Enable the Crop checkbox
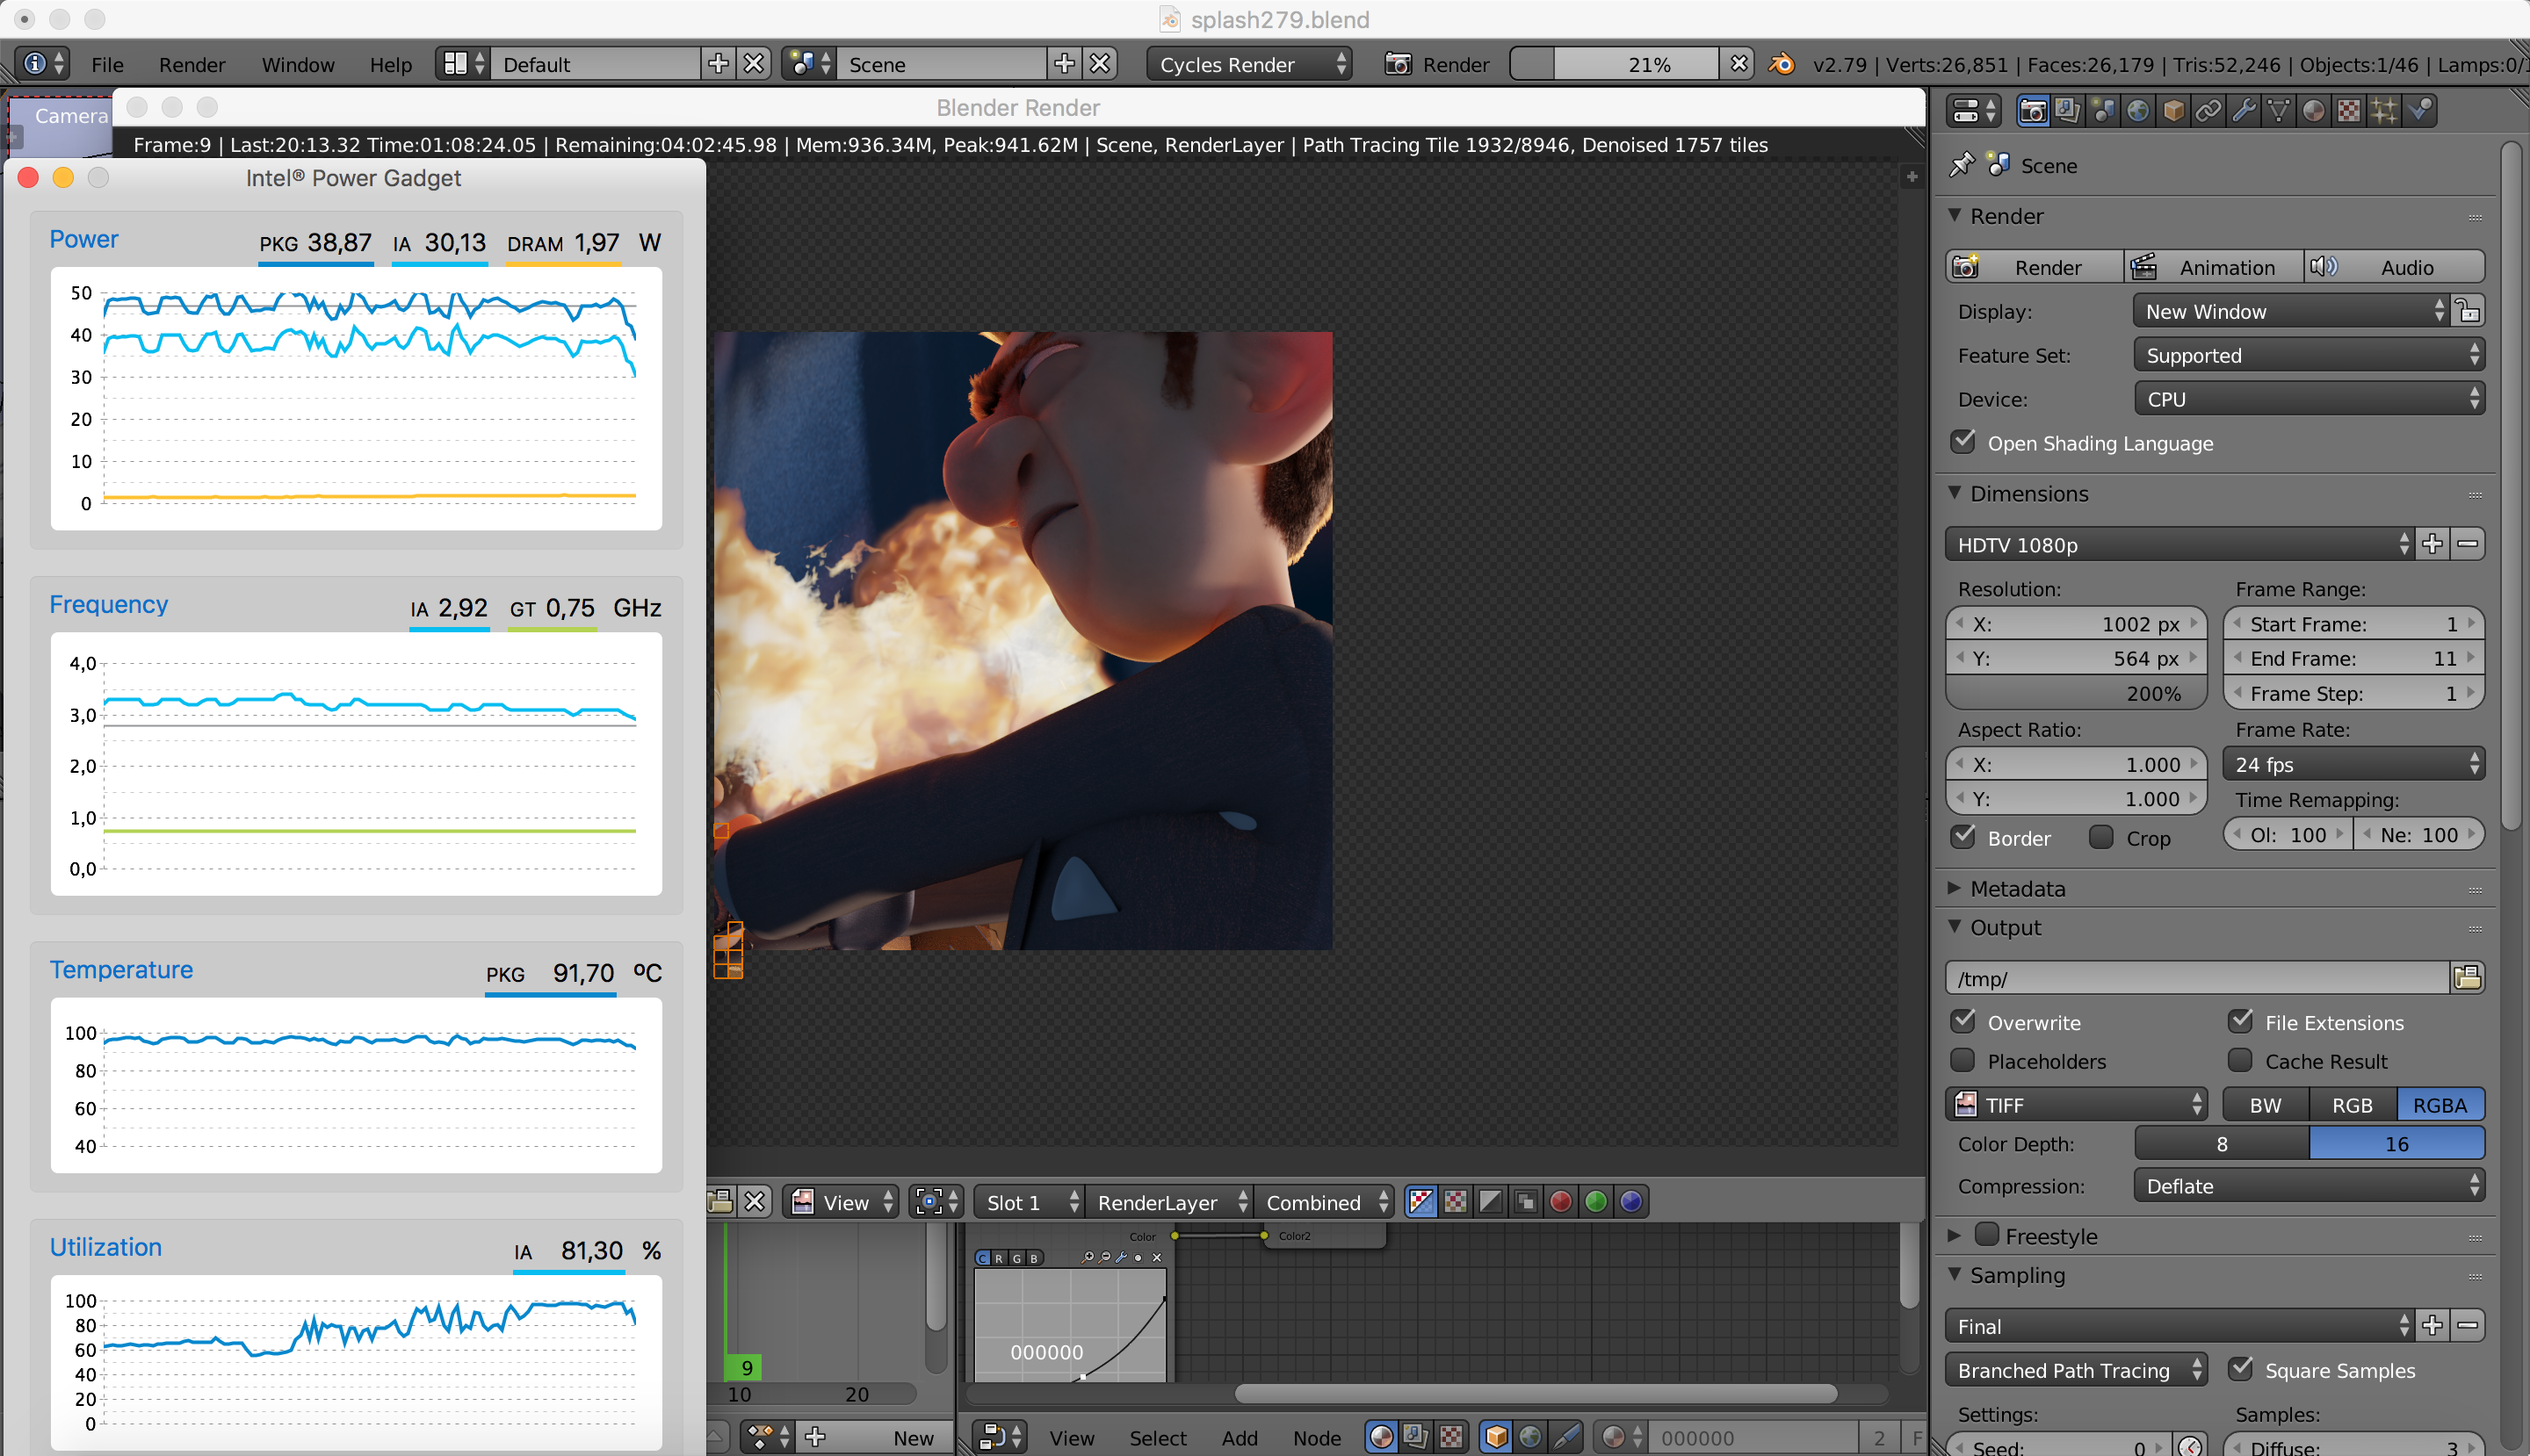 2102,836
